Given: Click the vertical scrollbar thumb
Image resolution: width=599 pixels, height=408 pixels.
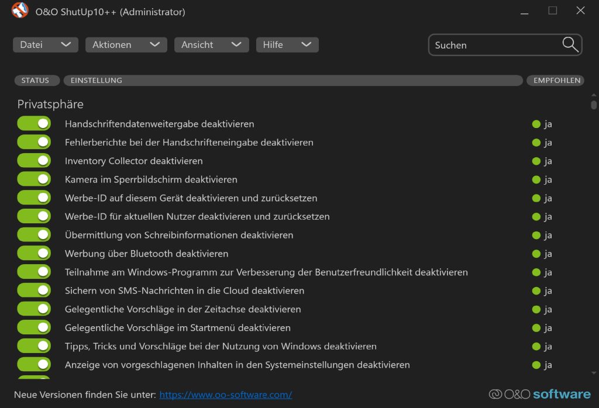Looking at the screenshot, I should (x=593, y=105).
